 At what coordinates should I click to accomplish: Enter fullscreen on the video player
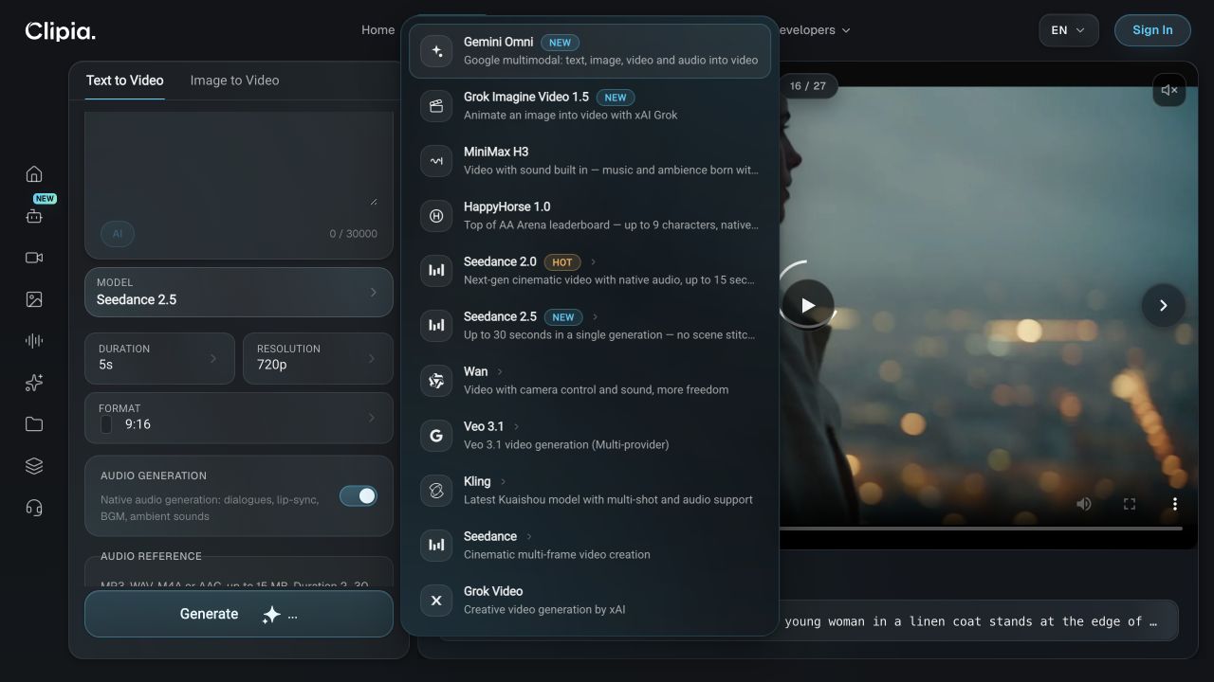click(1130, 504)
